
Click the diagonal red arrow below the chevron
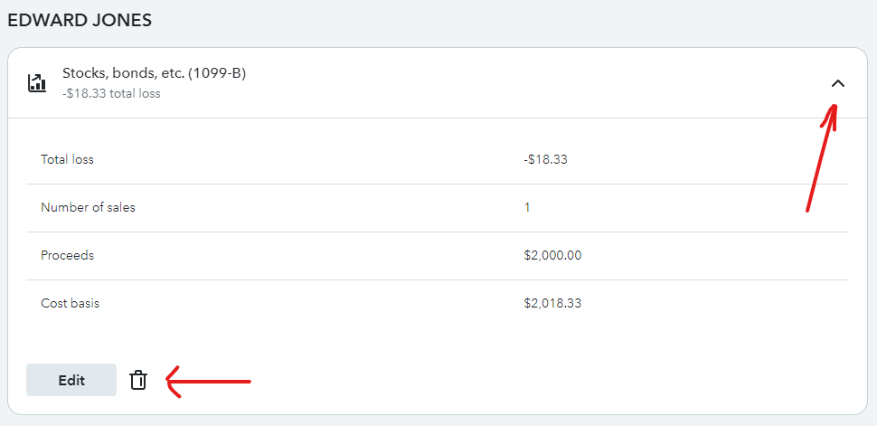click(x=821, y=163)
